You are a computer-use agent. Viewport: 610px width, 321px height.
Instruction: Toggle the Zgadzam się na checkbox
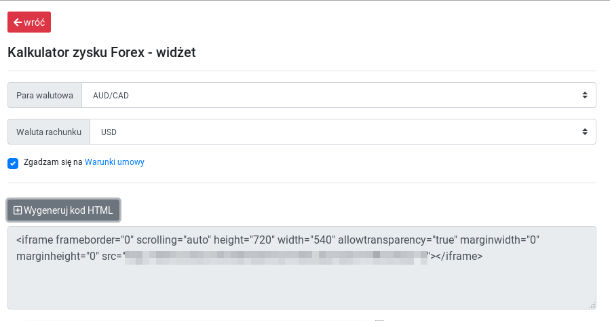[12, 163]
